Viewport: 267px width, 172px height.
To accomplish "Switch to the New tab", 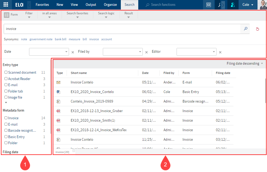I will [x=60, y=5].
